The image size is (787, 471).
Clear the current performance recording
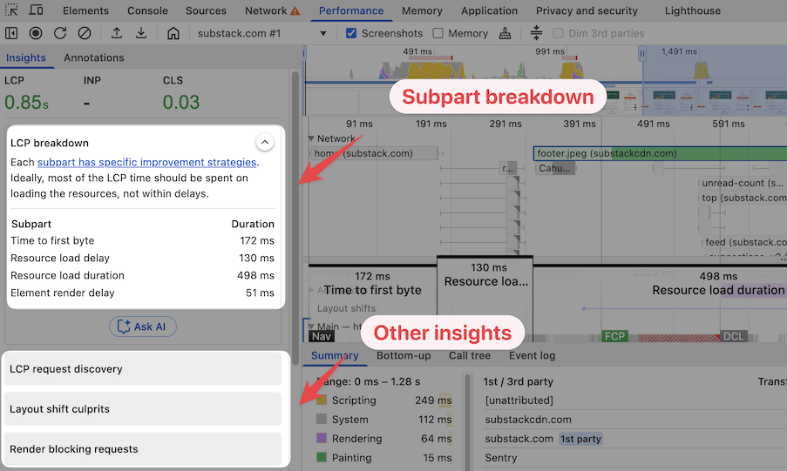pyautogui.click(x=85, y=33)
